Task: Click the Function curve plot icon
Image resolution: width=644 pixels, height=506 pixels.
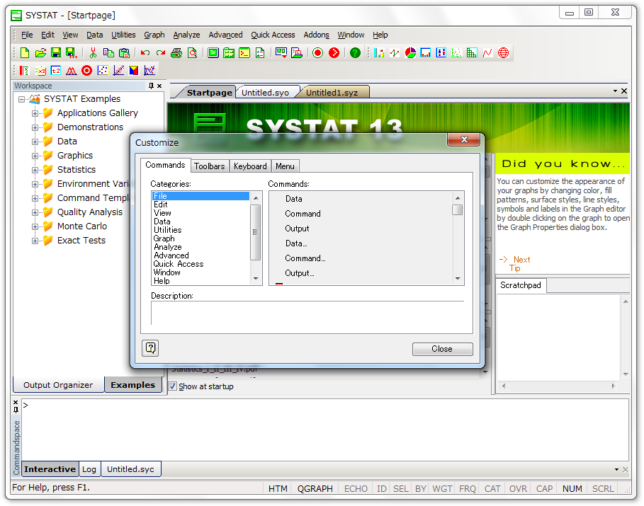Action: pos(487,53)
